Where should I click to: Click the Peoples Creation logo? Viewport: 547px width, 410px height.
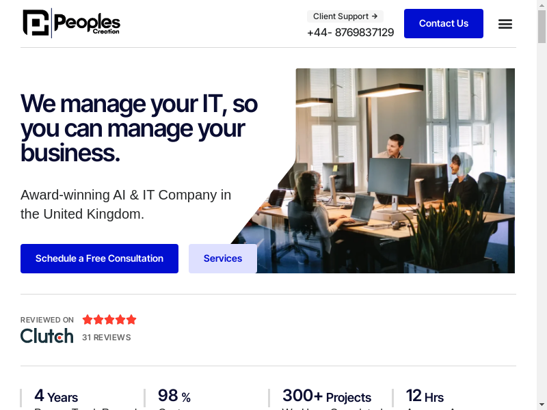72,23
